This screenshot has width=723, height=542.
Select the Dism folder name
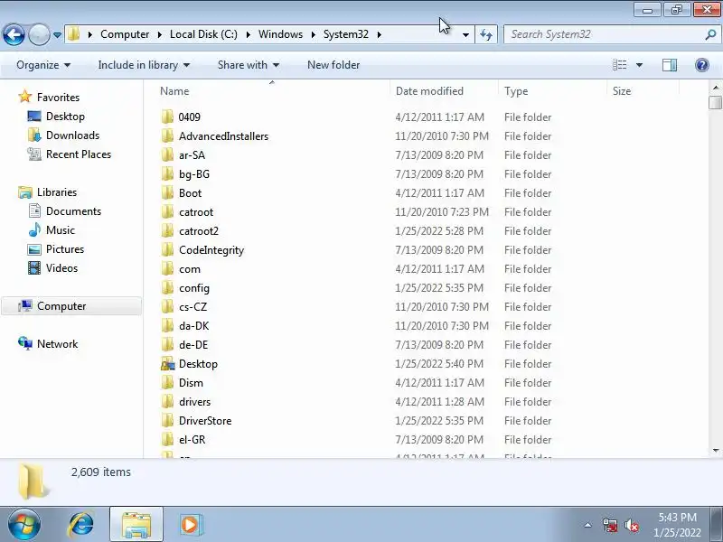(191, 382)
